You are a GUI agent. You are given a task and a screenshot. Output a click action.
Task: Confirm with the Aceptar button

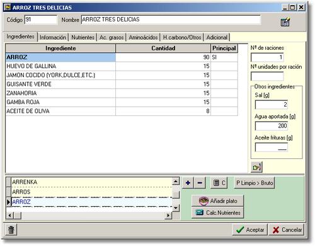click(250, 230)
